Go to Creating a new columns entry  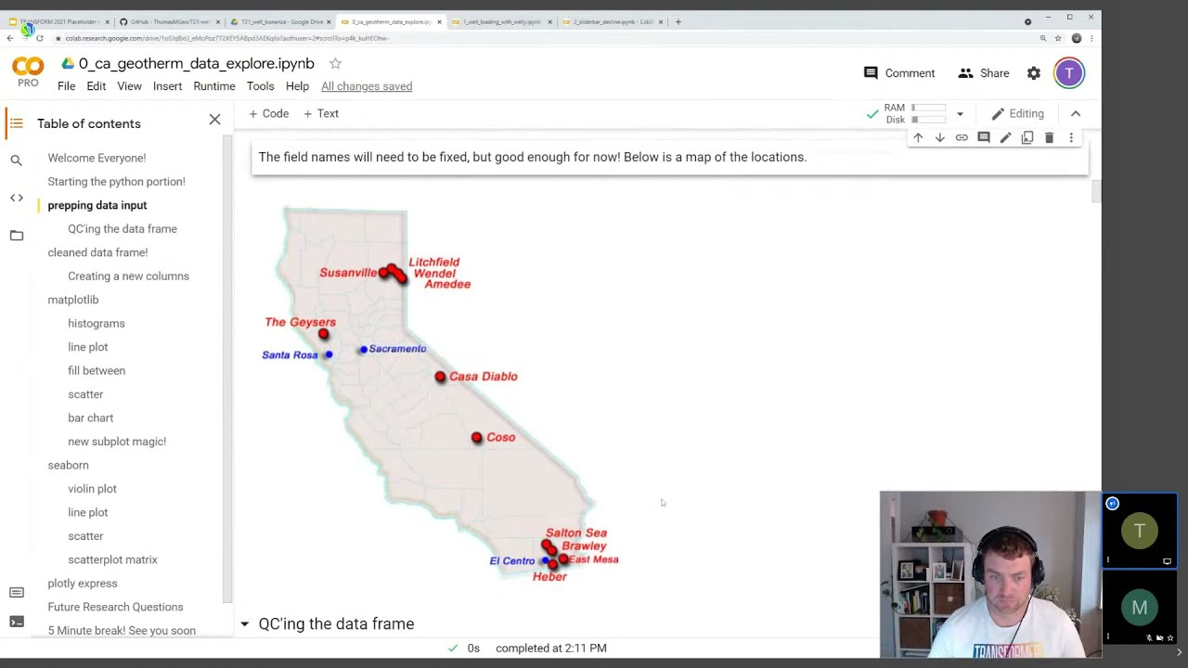[x=128, y=276]
